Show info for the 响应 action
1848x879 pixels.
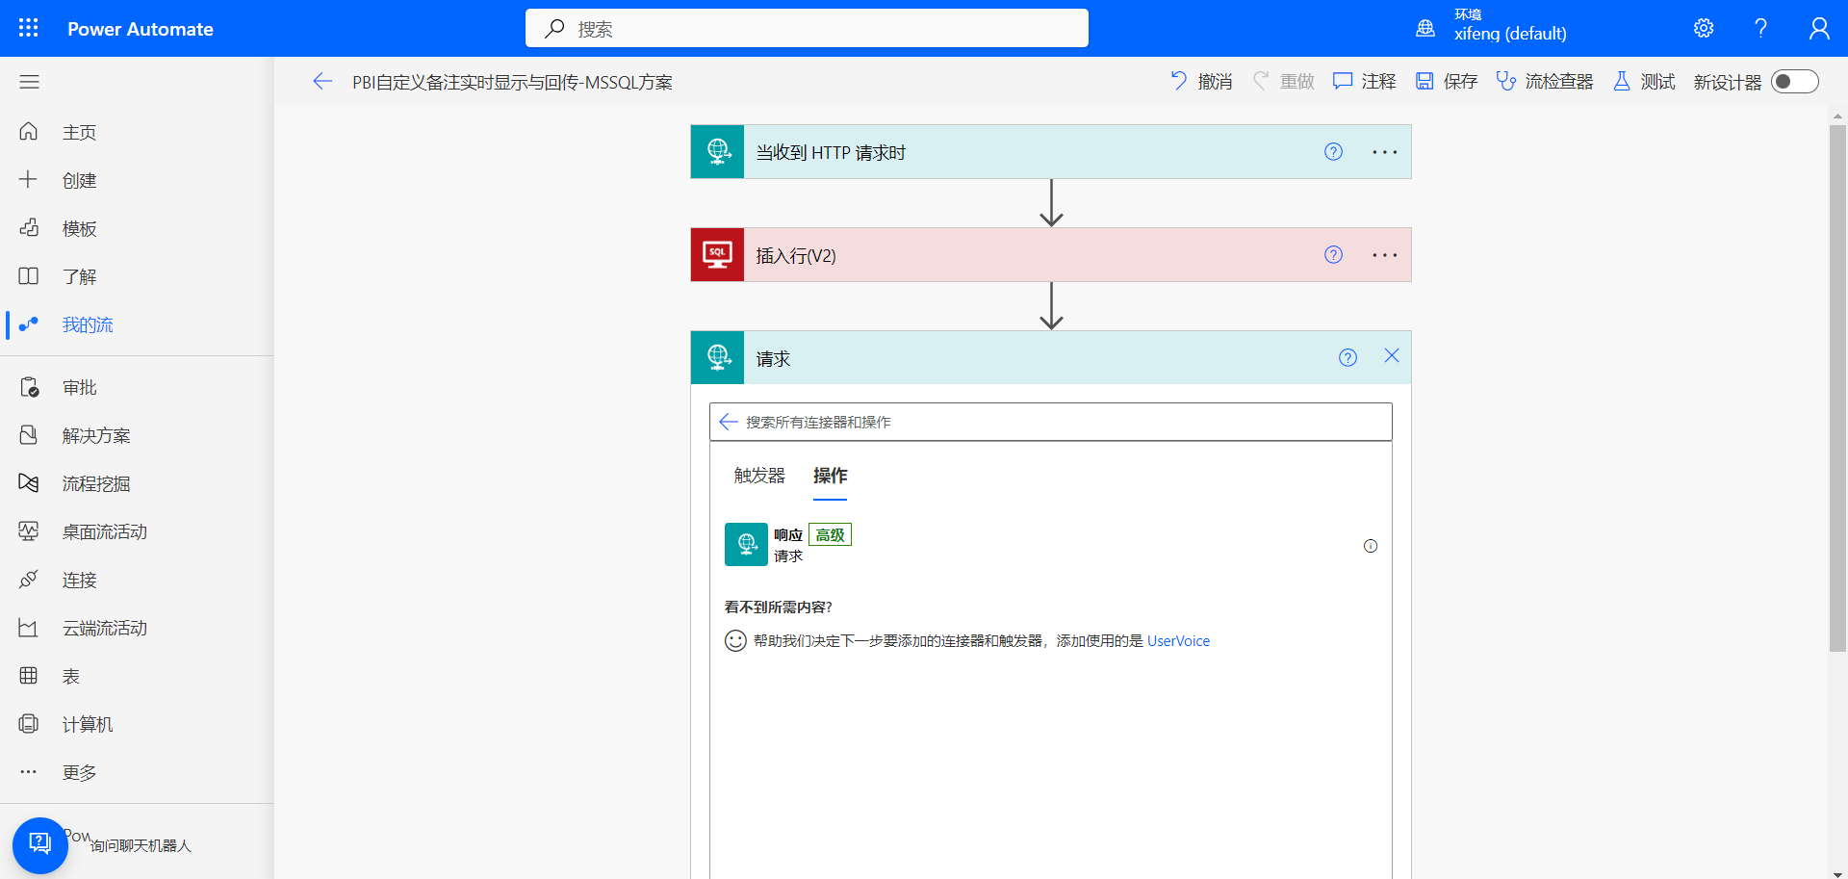click(x=1371, y=546)
